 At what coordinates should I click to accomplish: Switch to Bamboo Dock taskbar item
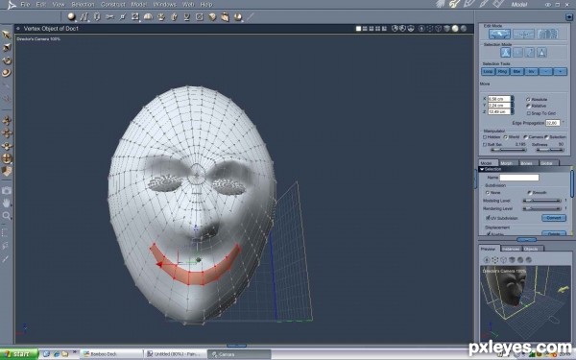tap(111, 354)
